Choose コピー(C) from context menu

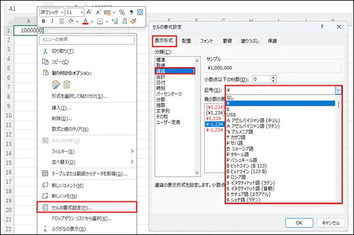click(87, 62)
